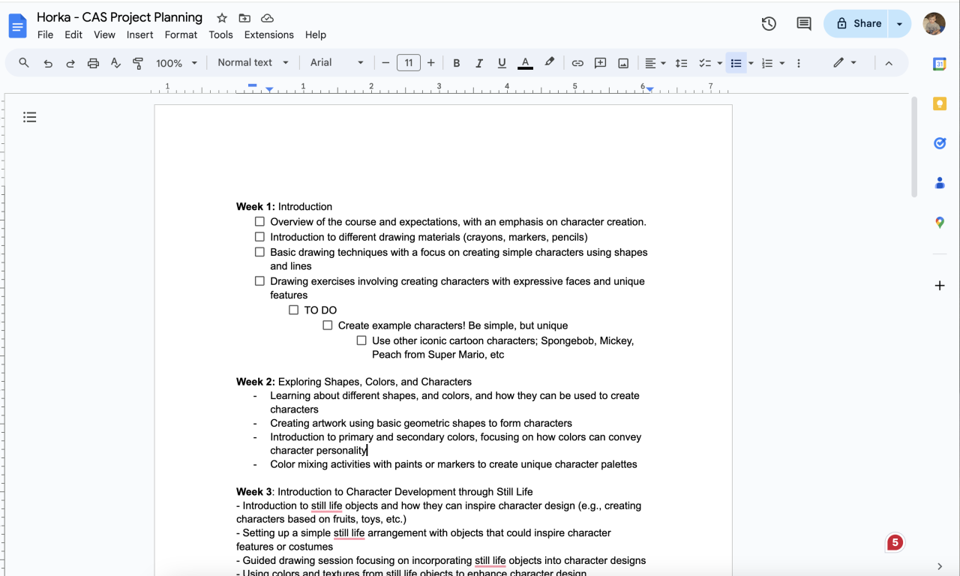This screenshot has width=960, height=576.
Task: Click the Undo arrow icon
Action: click(x=48, y=64)
